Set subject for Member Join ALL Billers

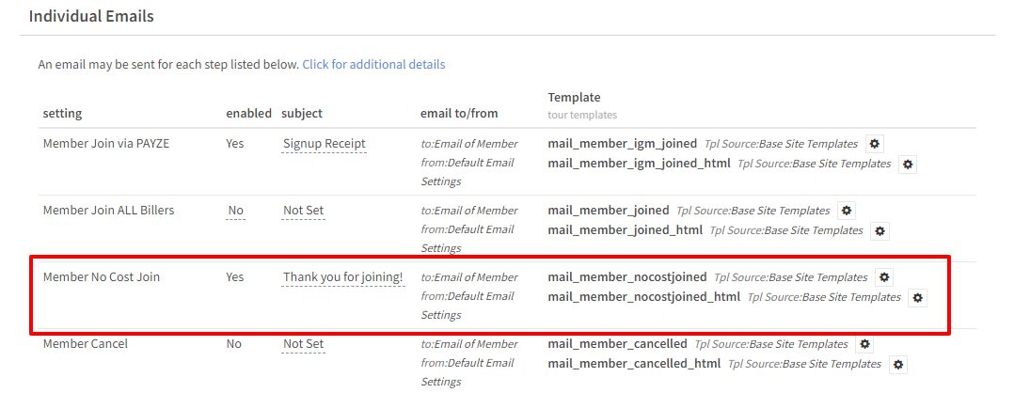[304, 211]
